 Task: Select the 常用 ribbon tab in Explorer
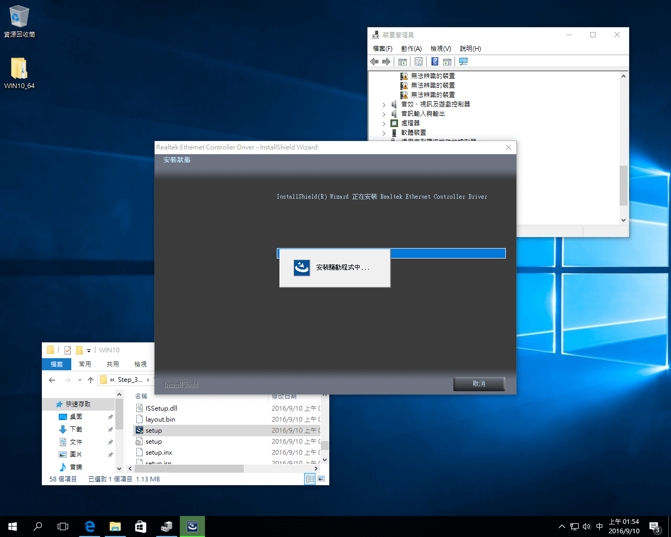pyautogui.click(x=85, y=364)
